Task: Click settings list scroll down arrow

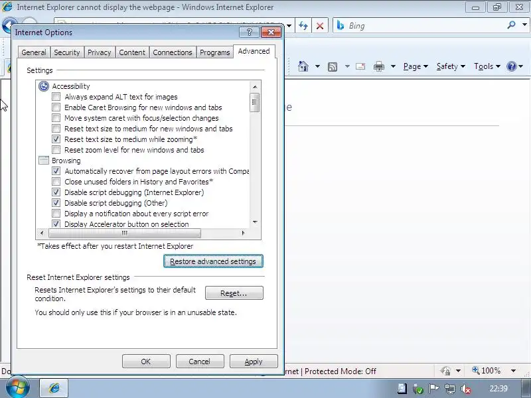Action: pyautogui.click(x=255, y=222)
